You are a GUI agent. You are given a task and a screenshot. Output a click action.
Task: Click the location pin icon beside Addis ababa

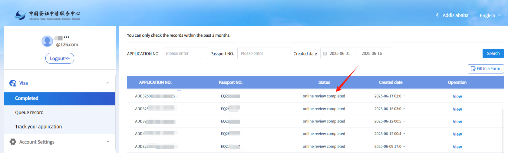point(437,15)
